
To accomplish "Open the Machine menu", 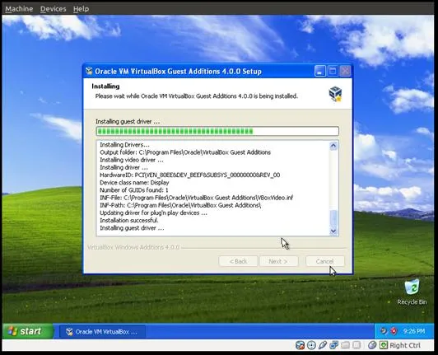I will tap(19, 9).
